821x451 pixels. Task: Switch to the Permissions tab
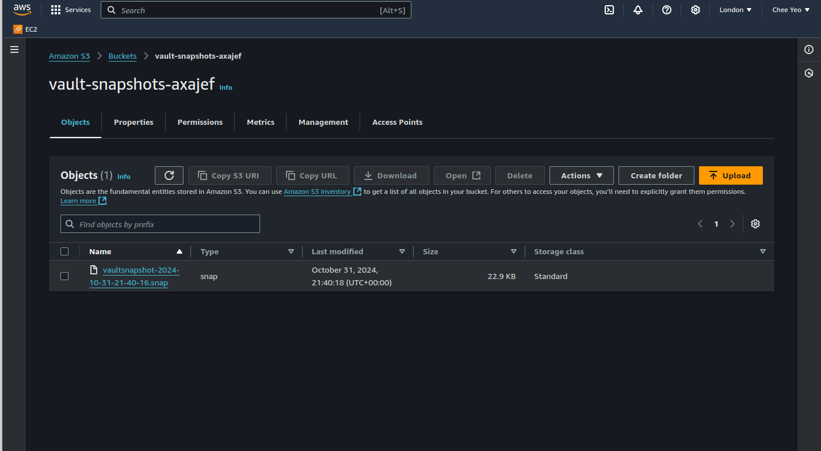coord(200,122)
